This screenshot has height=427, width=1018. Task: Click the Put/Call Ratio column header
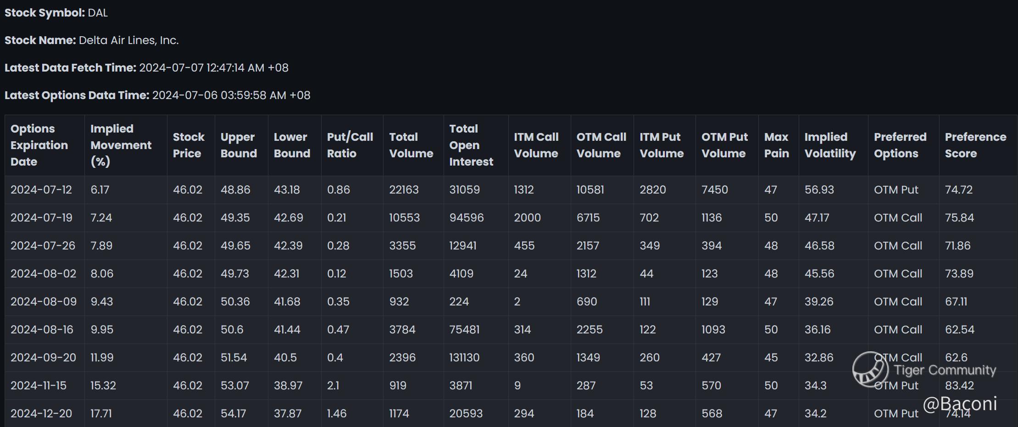[352, 145]
